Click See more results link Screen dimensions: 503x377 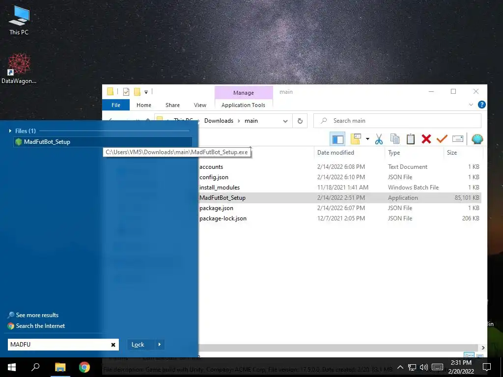37,315
